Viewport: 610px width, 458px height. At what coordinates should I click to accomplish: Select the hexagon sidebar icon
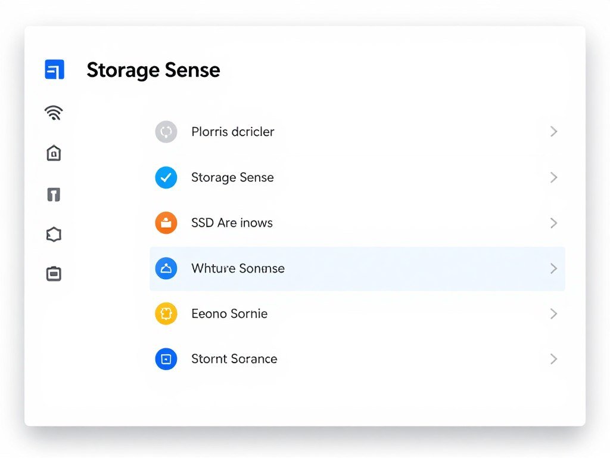click(54, 234)
